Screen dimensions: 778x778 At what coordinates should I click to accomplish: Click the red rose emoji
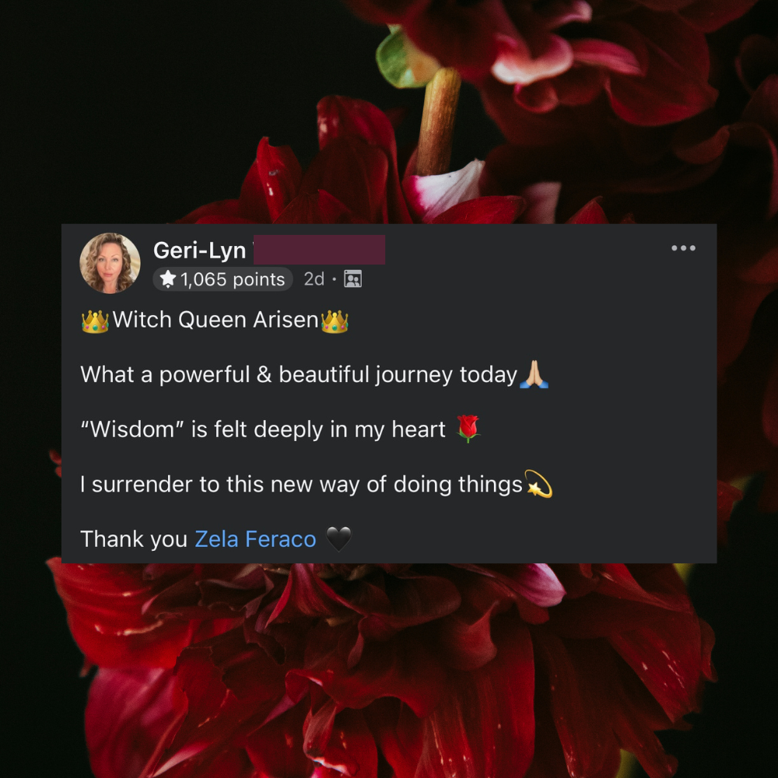pos(468,429)
